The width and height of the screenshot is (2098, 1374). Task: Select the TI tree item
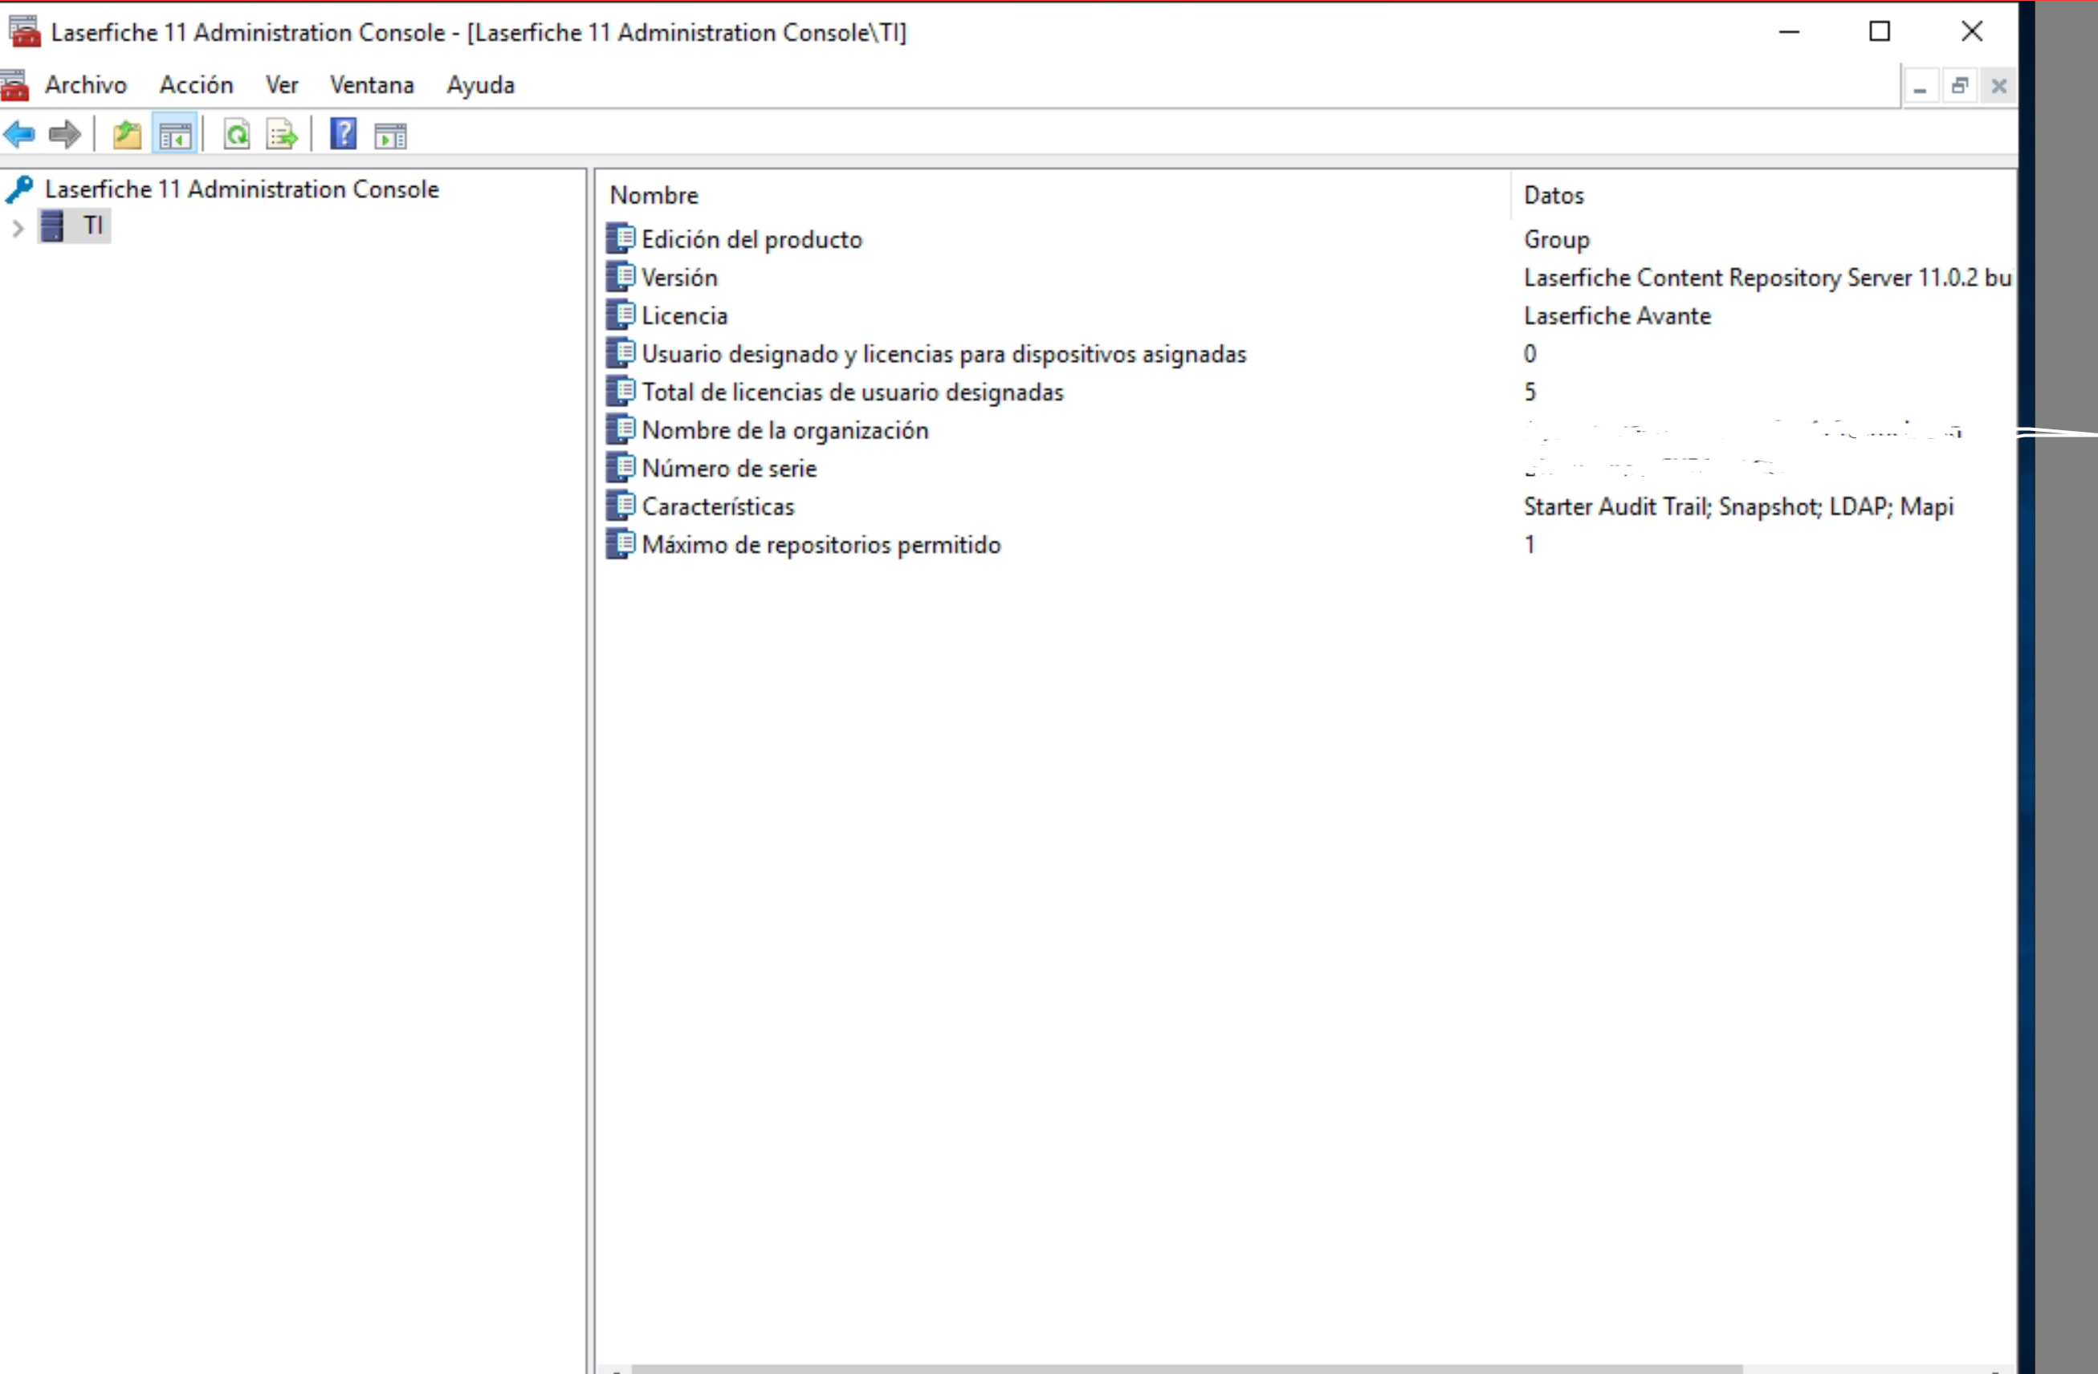click(x=93, y=226)
